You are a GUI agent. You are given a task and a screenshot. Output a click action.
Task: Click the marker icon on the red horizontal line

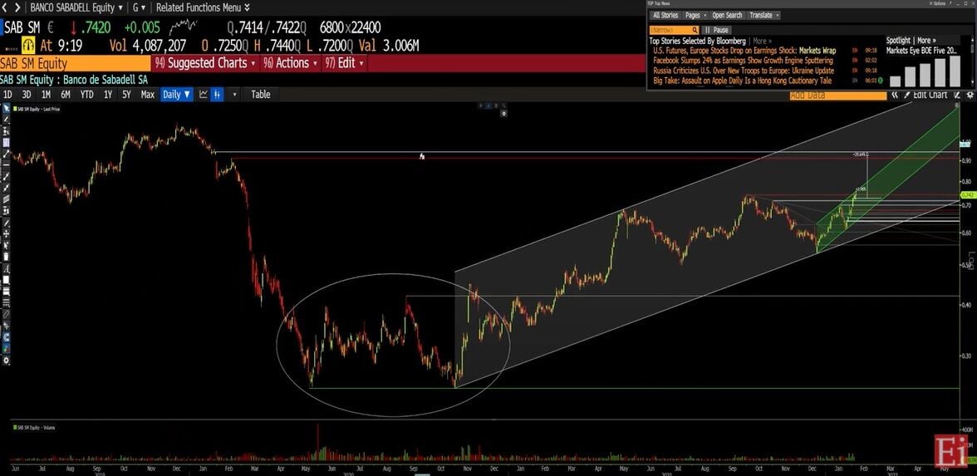422,156
